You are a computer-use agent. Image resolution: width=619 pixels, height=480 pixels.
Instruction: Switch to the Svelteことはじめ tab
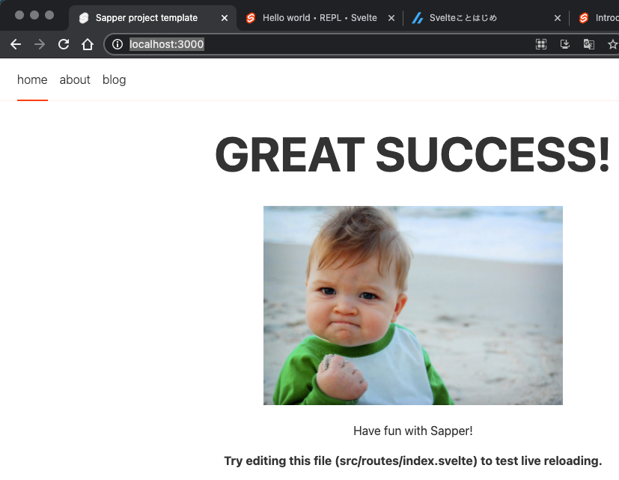[487, 18]
